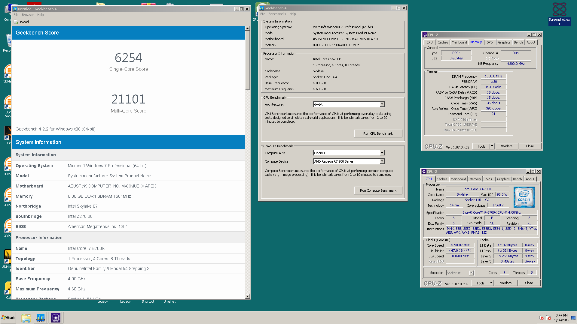Switch to CPU-Z via its taskbar icon
Viewport: 577px width, 324px height.
pos(56,318)
